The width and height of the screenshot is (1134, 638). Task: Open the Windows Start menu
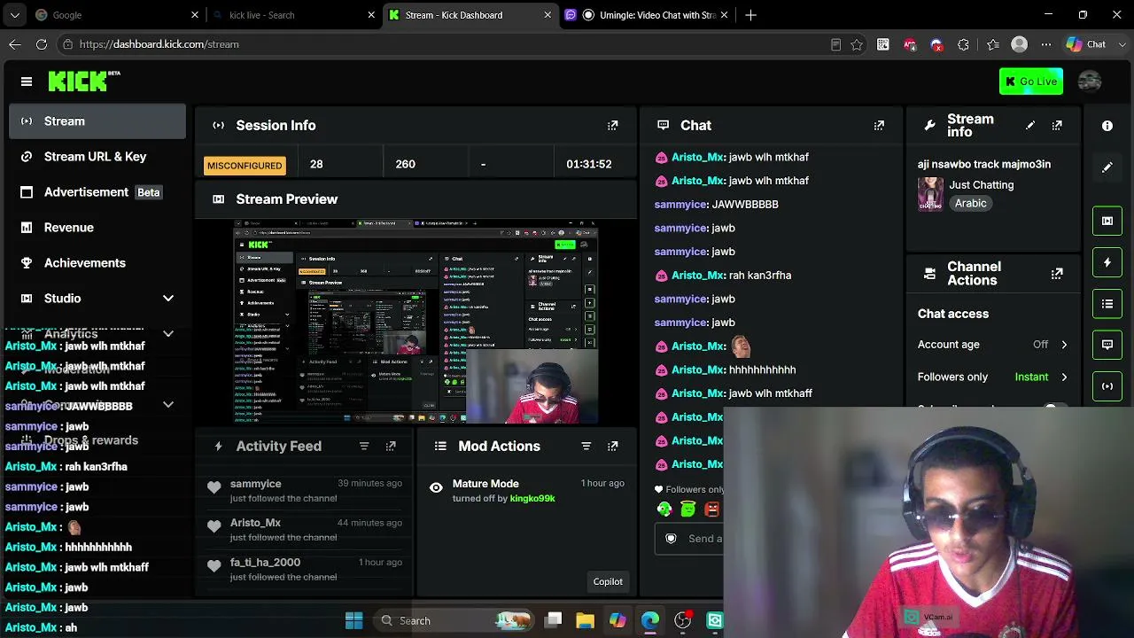pos(353,620)
